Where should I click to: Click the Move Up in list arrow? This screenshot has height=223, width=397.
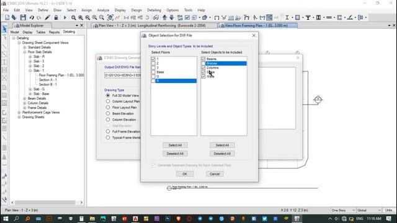coord(164,17)
